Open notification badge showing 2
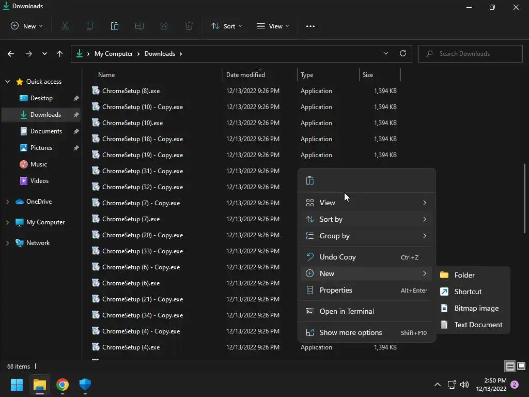The width and height of the screenshot is (529, 397). [x=515, y=385]
